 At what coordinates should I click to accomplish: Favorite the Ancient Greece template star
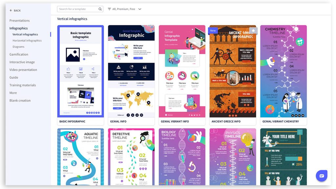point(253,31)
